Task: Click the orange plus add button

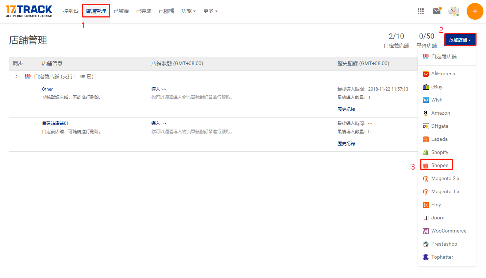Action: pyautogui.click(x=475, y=11)
